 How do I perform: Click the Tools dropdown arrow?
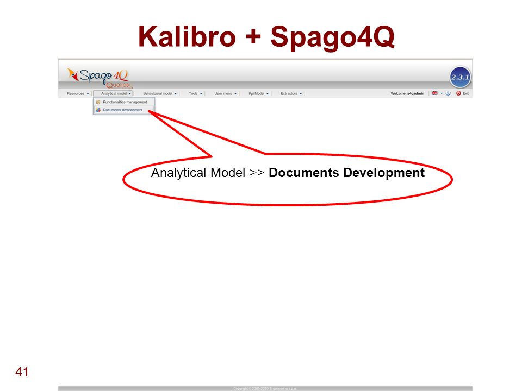tap(201, 94)
